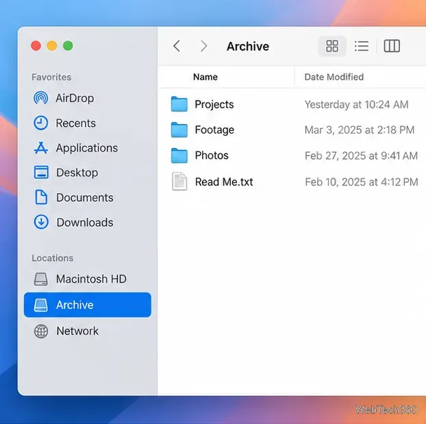Image resolution: width=426 pixels, height=424 pixels.
Task: Click the Photos folder name
Action: (212, 155)
